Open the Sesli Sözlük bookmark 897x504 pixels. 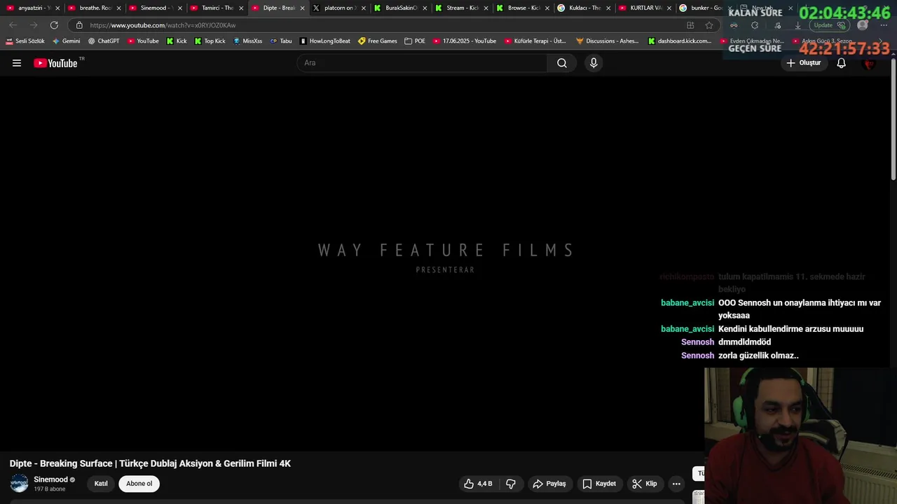25,41
